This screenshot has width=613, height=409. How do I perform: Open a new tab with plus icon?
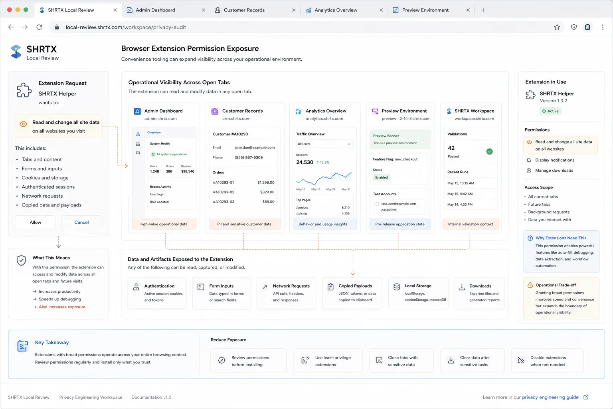(x=483, y=10)
